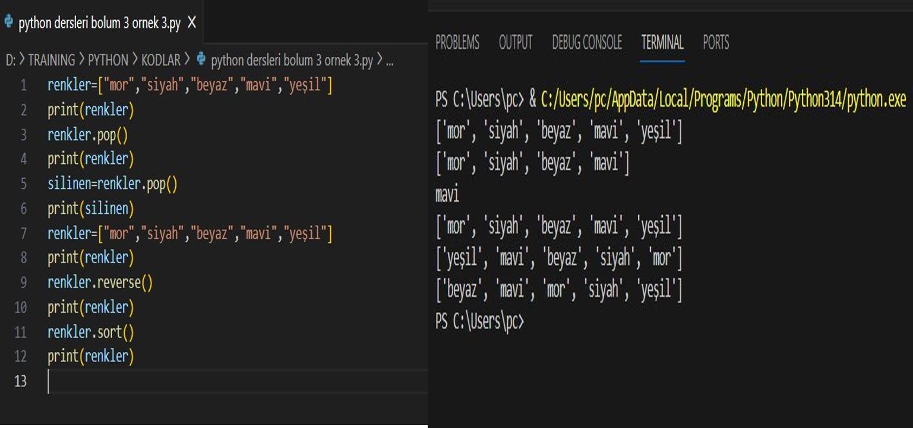Click the python.exe path in the terminal
This screenshot has height=428, width=913.
(x=723, y=100)
